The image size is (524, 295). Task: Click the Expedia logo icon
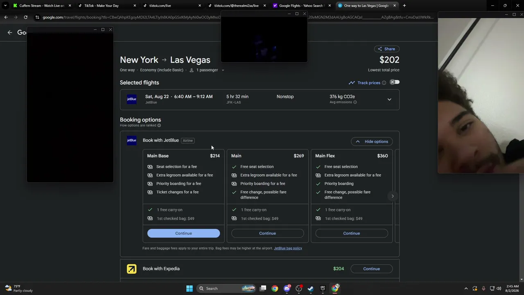click(131, 269)
